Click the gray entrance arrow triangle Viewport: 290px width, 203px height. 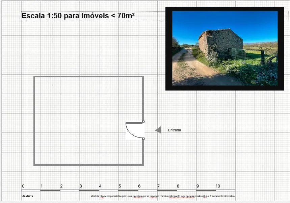coord(158,130)
